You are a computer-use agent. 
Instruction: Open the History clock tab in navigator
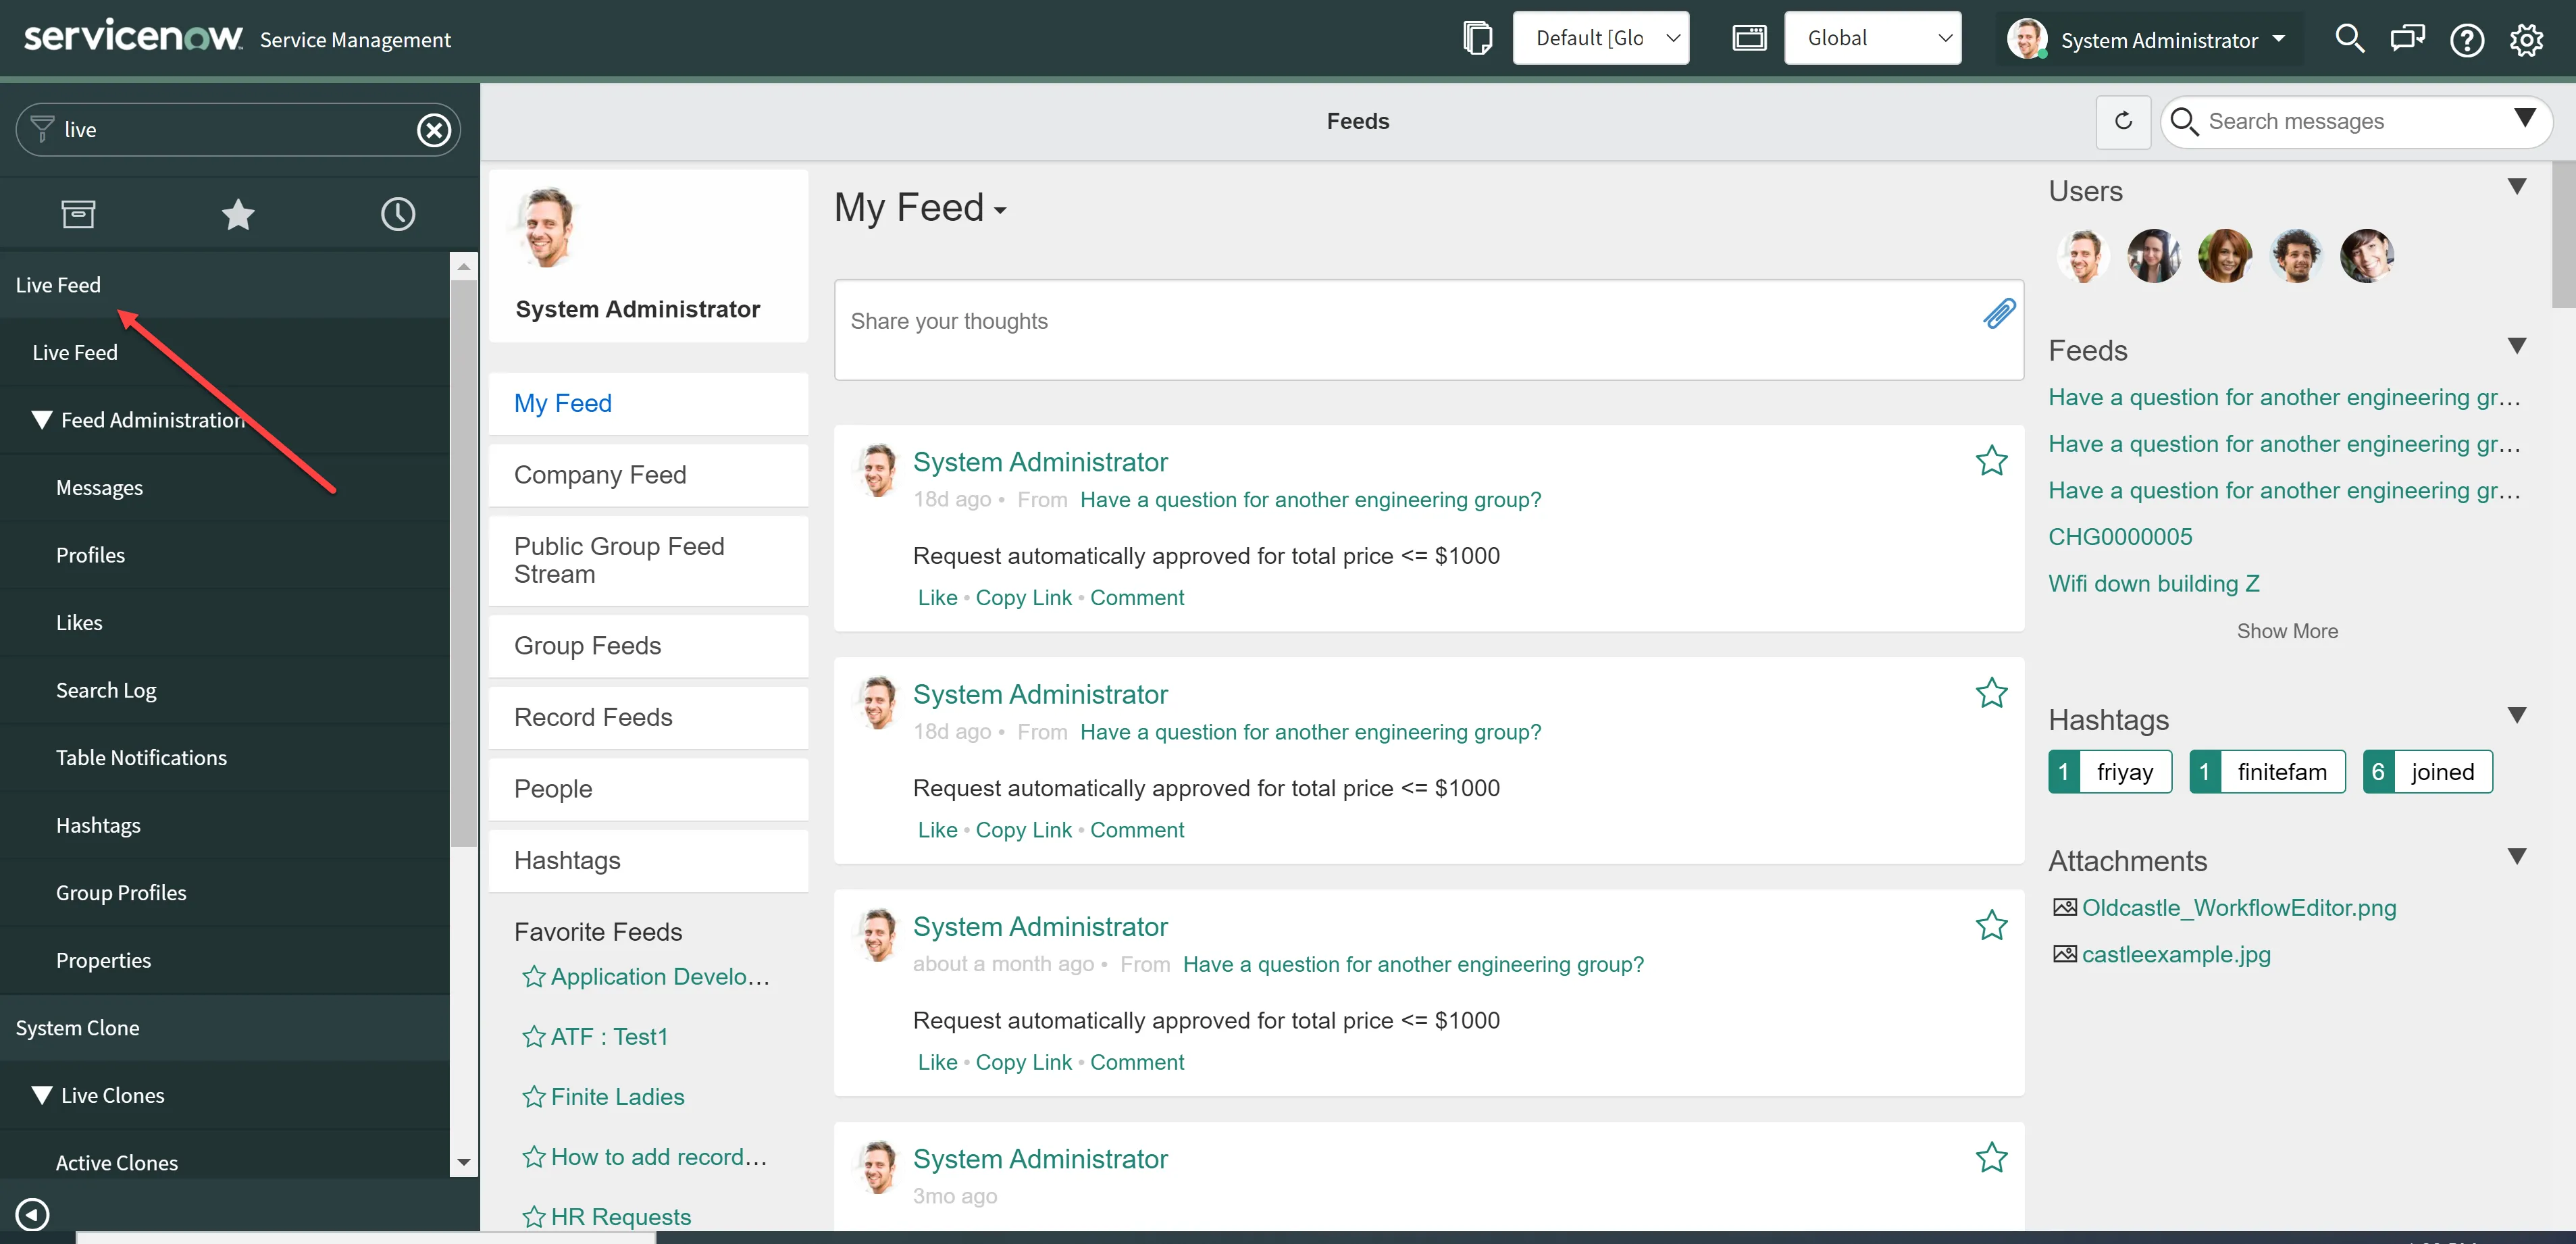(397, 214)
